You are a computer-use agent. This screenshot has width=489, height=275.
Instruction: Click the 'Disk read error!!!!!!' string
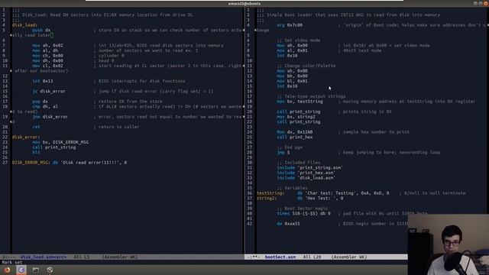point(90,163)
